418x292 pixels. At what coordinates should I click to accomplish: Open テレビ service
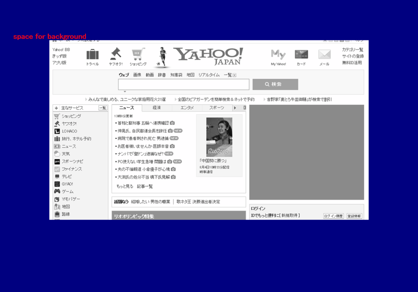(67, 176)
